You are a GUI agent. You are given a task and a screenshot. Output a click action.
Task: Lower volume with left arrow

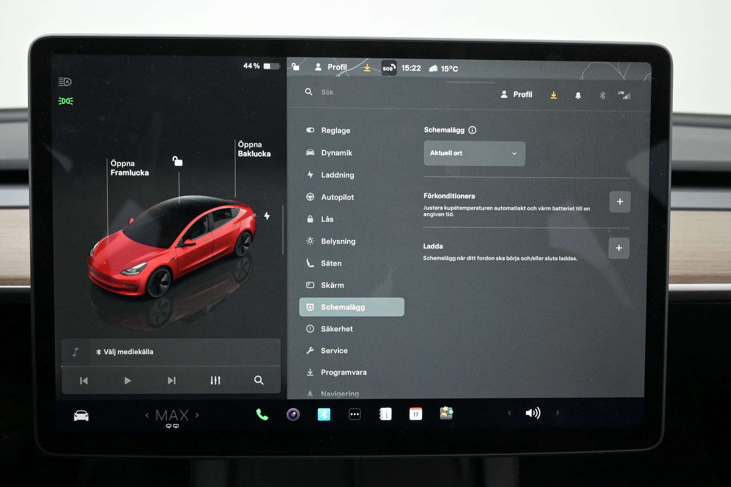[509, 413]
